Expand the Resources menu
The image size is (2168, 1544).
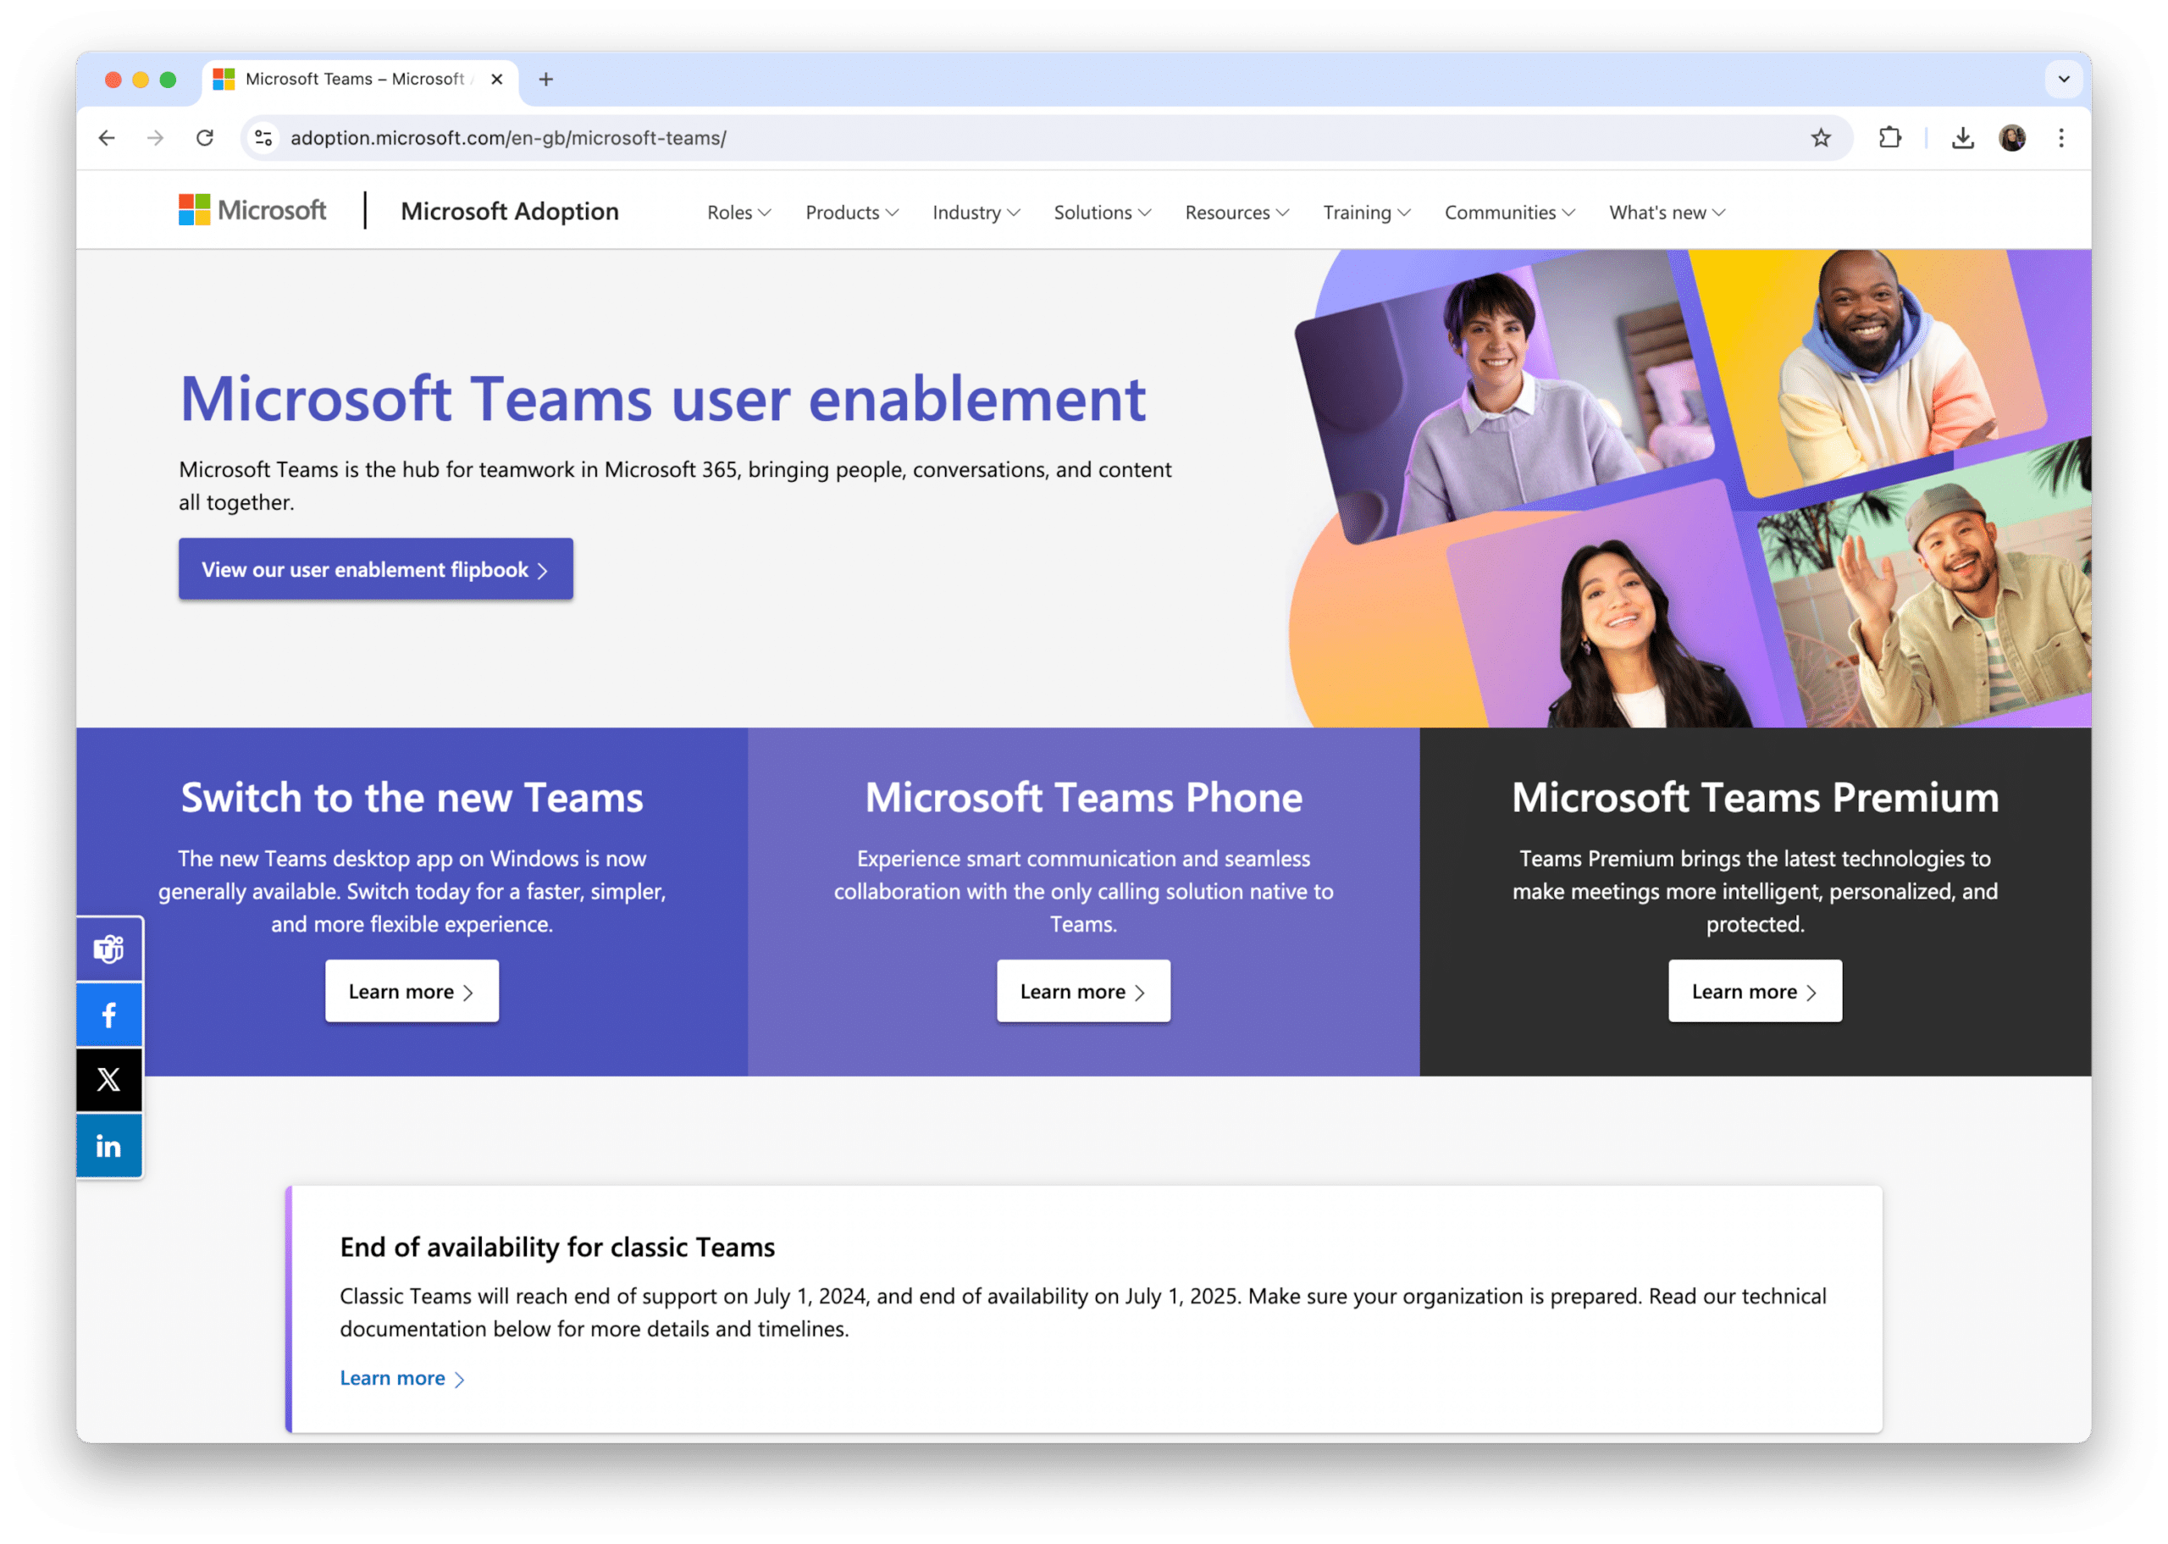[x=1236, y=212]
